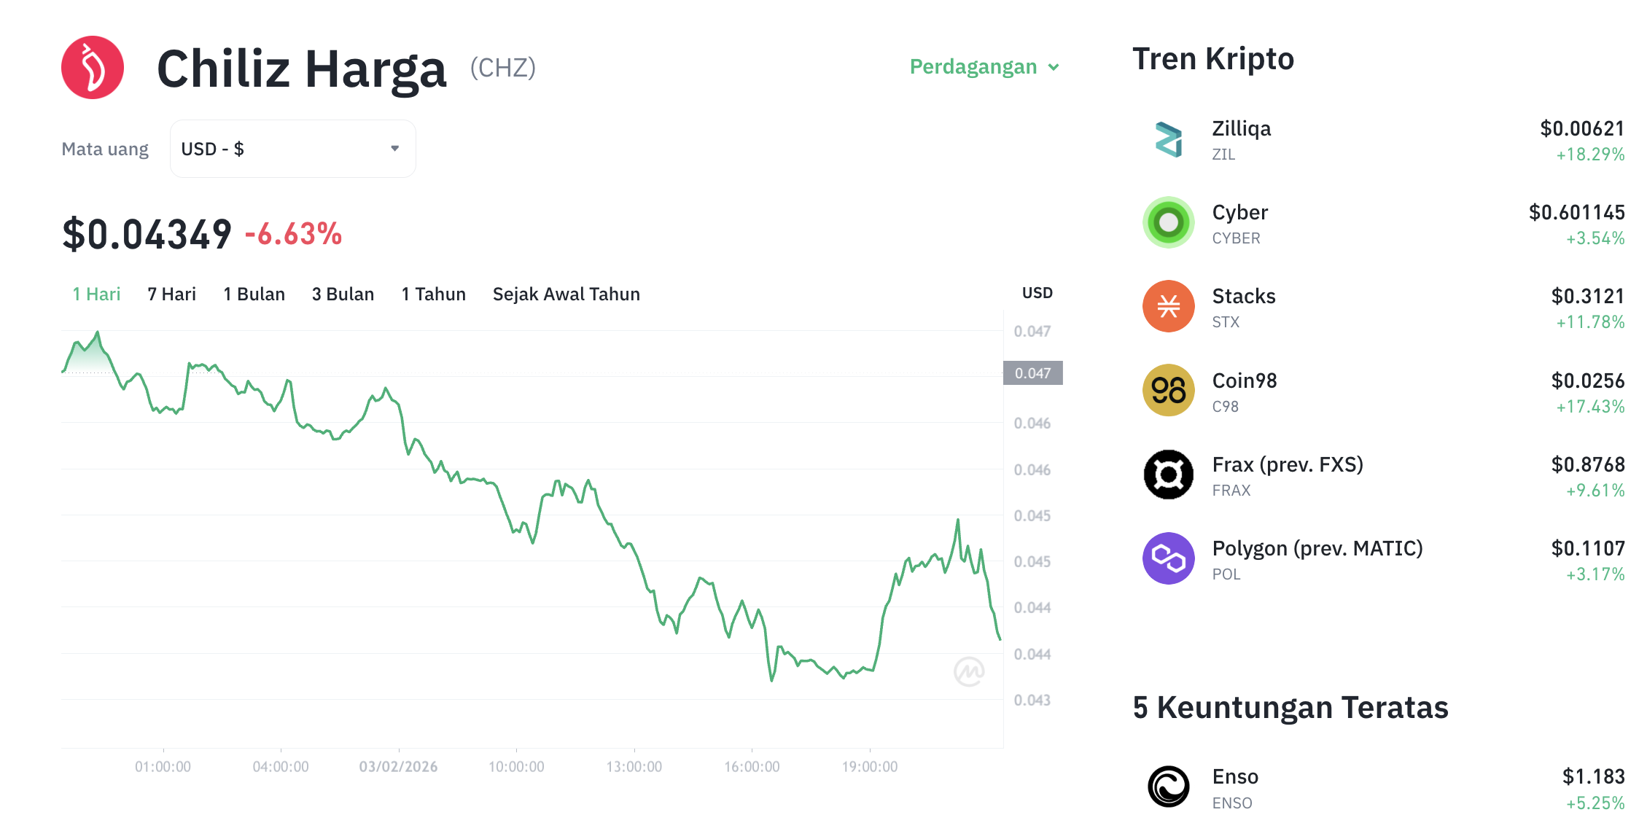Select the 1 Tahun time range

(x=432, y=294)
